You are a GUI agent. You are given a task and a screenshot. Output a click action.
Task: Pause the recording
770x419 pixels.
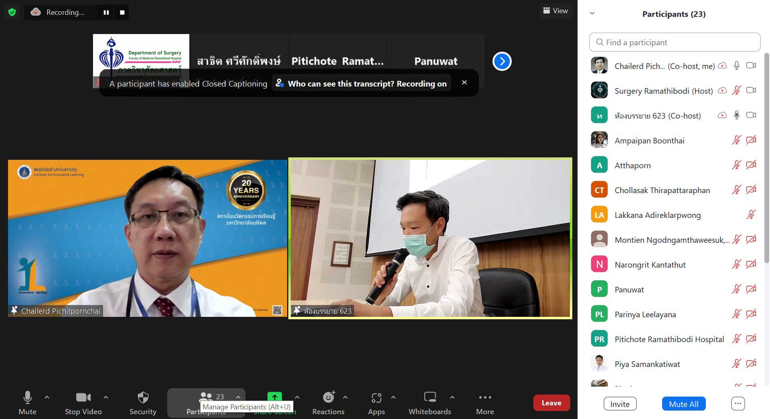point(106,12)
